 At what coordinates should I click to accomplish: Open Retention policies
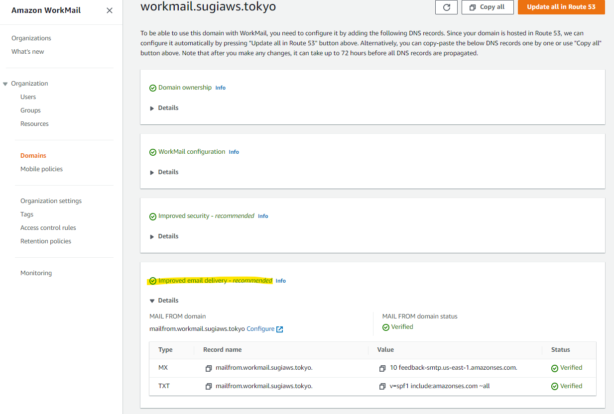(x=46, y=241)
